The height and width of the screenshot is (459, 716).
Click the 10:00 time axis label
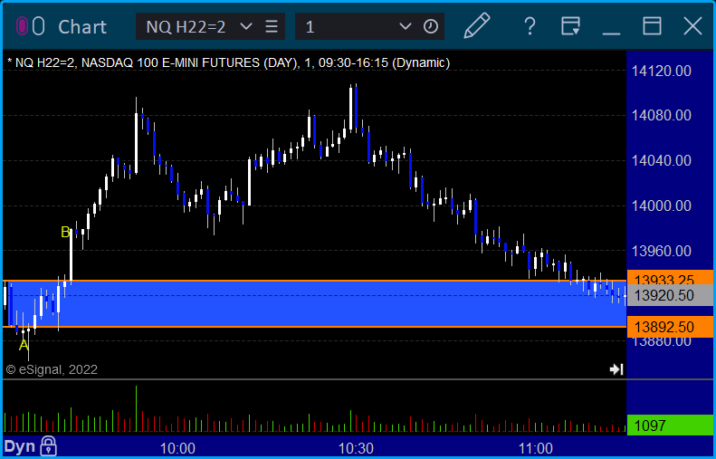(177, 448)
